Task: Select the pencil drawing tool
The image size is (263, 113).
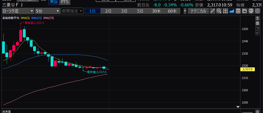Action: pyautogui.click(x=212, y=11)
